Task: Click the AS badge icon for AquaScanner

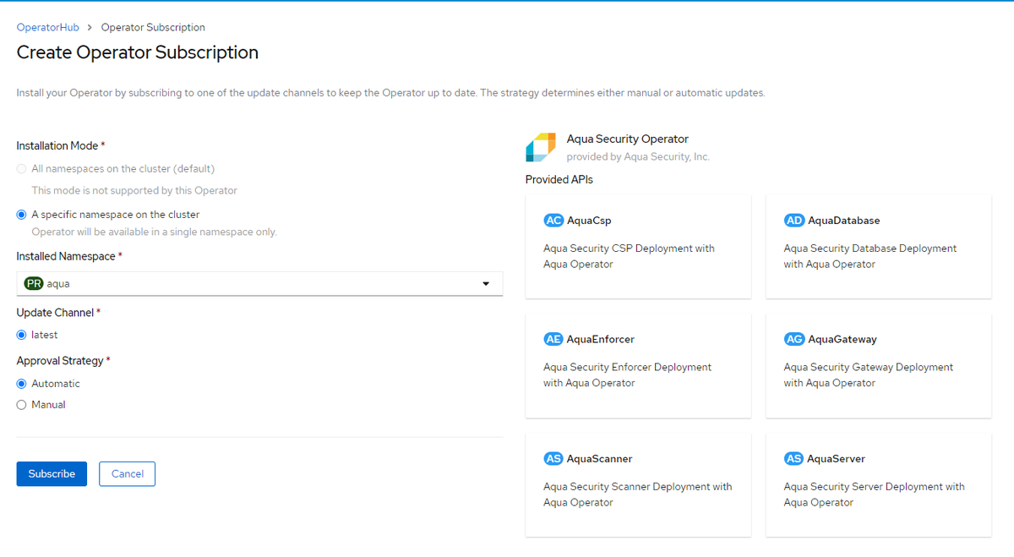Action: (x=553, y=459)
